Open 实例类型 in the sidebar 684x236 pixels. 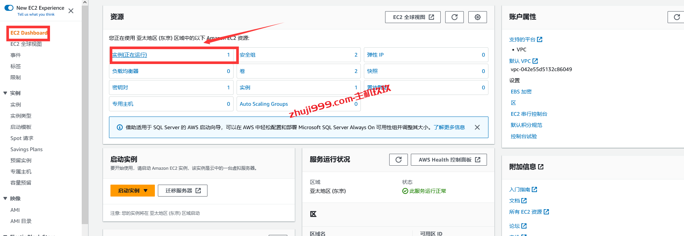[21, 116]
